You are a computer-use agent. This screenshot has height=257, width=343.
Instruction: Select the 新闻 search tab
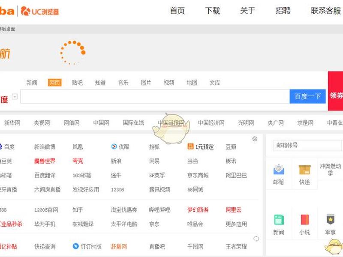pyautogui.click(x=32, y=83)
